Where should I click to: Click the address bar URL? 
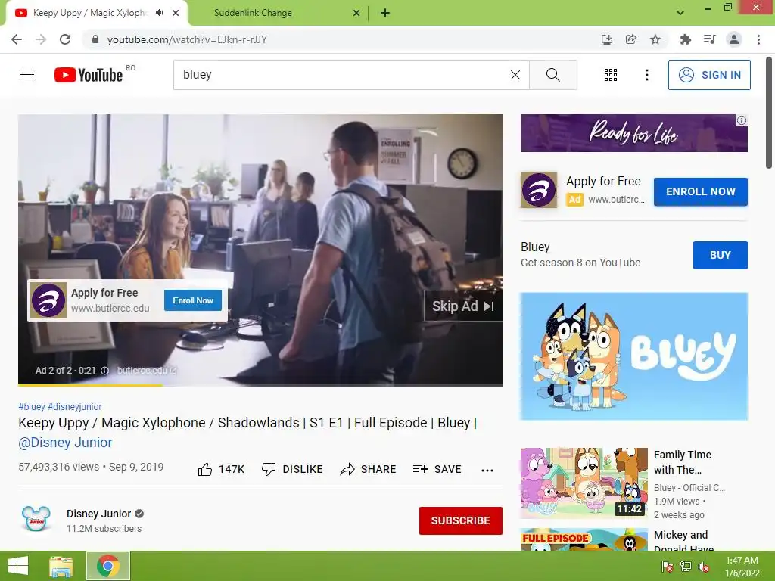(187, 39)
